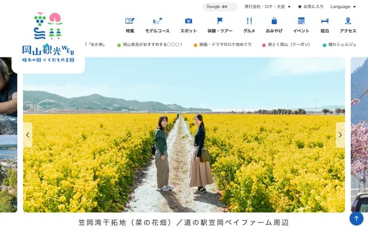
Task: Open the アクセス map pin icon
Action: pos(348,21)
